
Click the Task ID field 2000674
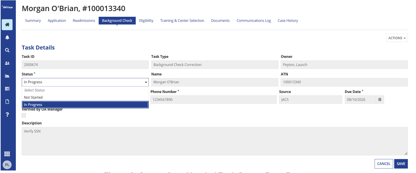click(x=85, y=65)
